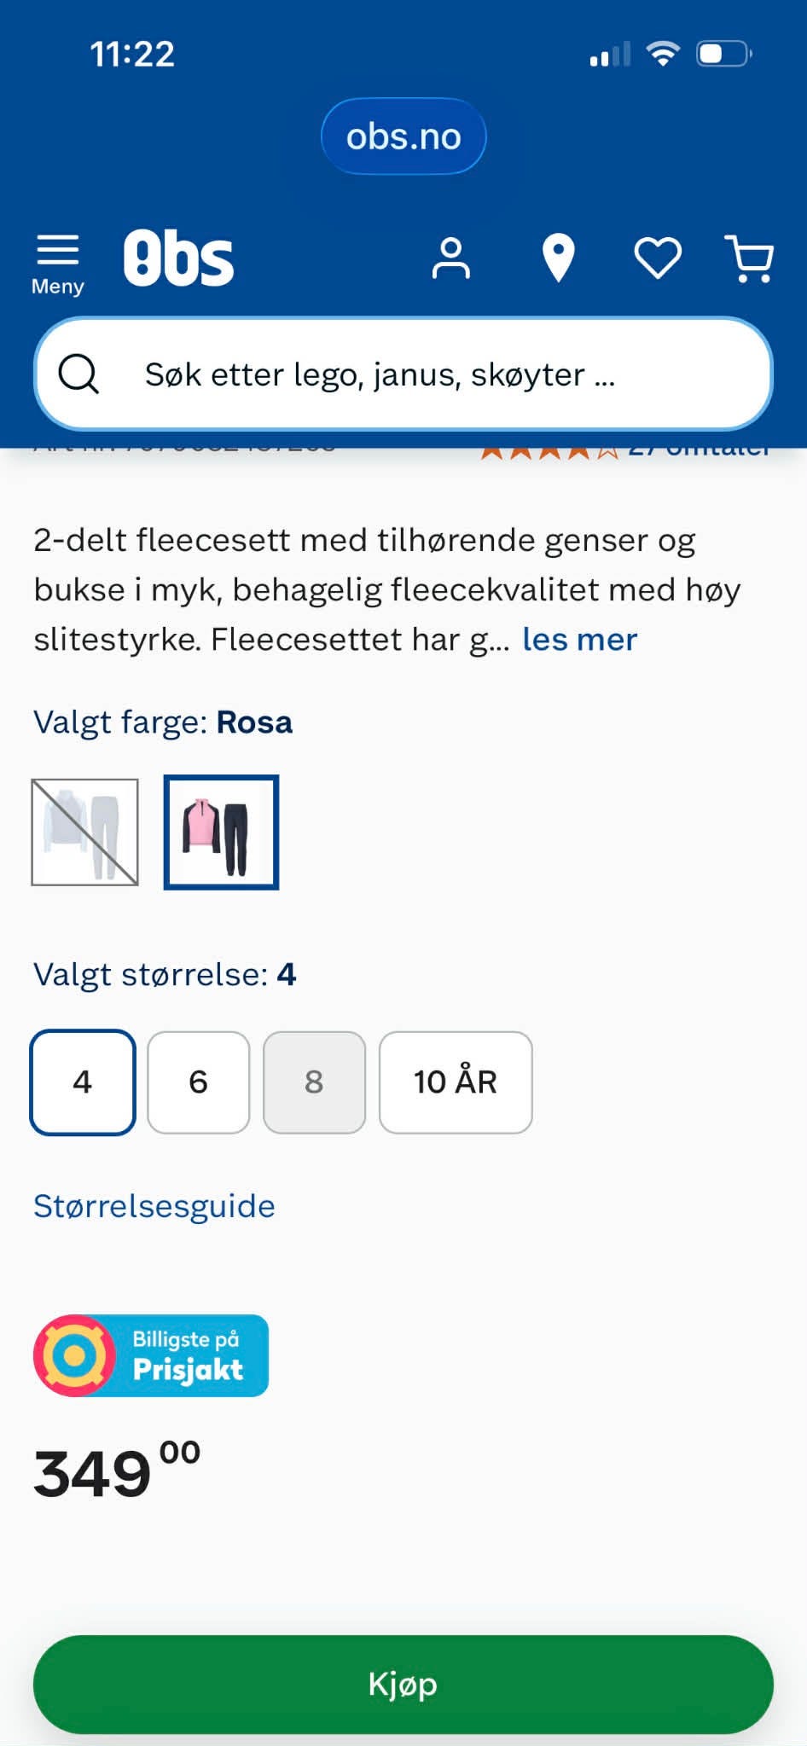Open the star rating reviews

[624, 449]
